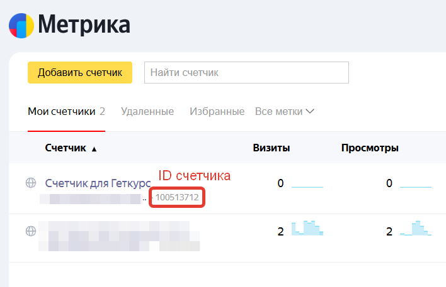446x287 pixels.
Task: Sort by the Визиты column
Action: 272,148
